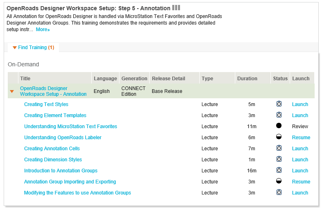Expand the description with the More link
Viewport: 322px width, 208px height.
[43, 29]
